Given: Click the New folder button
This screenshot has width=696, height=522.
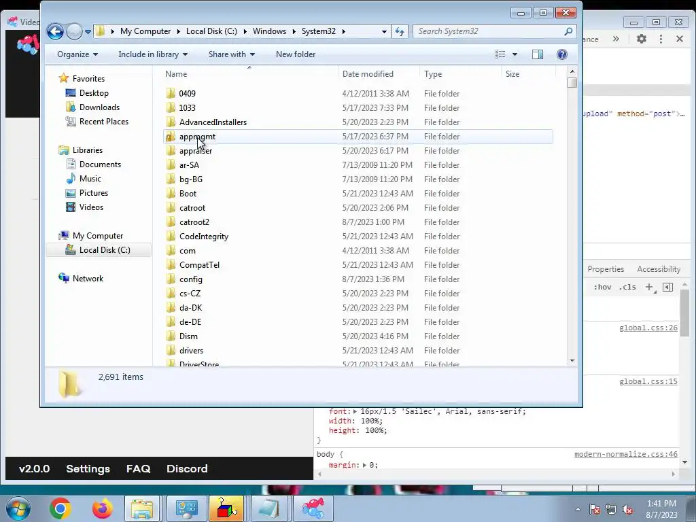Looking at the screenshot, I should pos(296,54).
